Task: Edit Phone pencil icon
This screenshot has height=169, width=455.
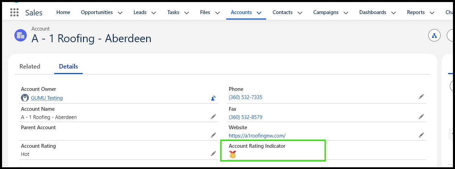Action: coord(421,97)
